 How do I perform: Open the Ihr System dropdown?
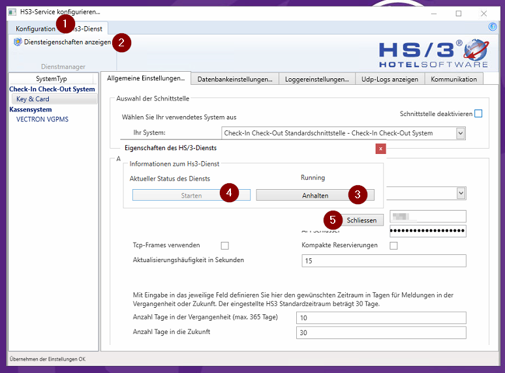(x=461, y=133)
